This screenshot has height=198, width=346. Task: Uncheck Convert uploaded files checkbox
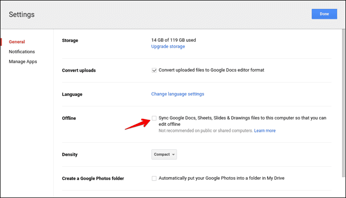tap(154, 70)
